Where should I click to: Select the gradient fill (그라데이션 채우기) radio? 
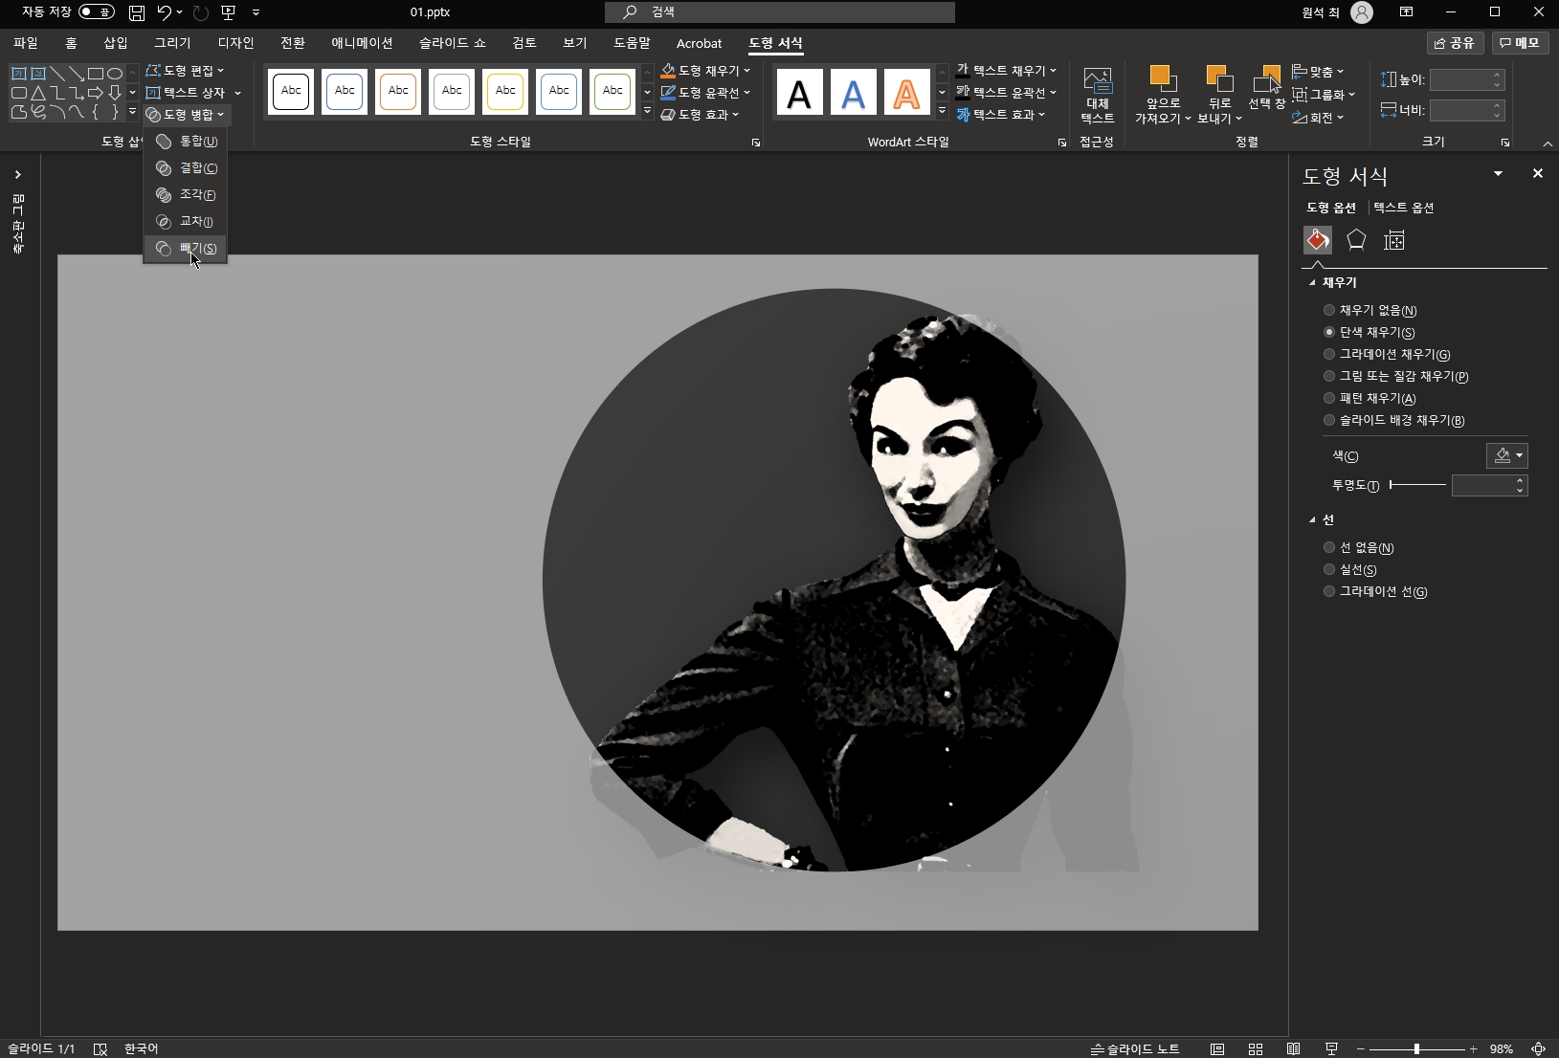[1329, 354]
